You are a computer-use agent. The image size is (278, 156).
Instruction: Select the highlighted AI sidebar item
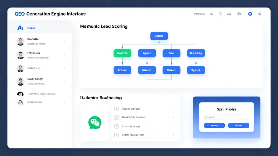click(40, 28)
